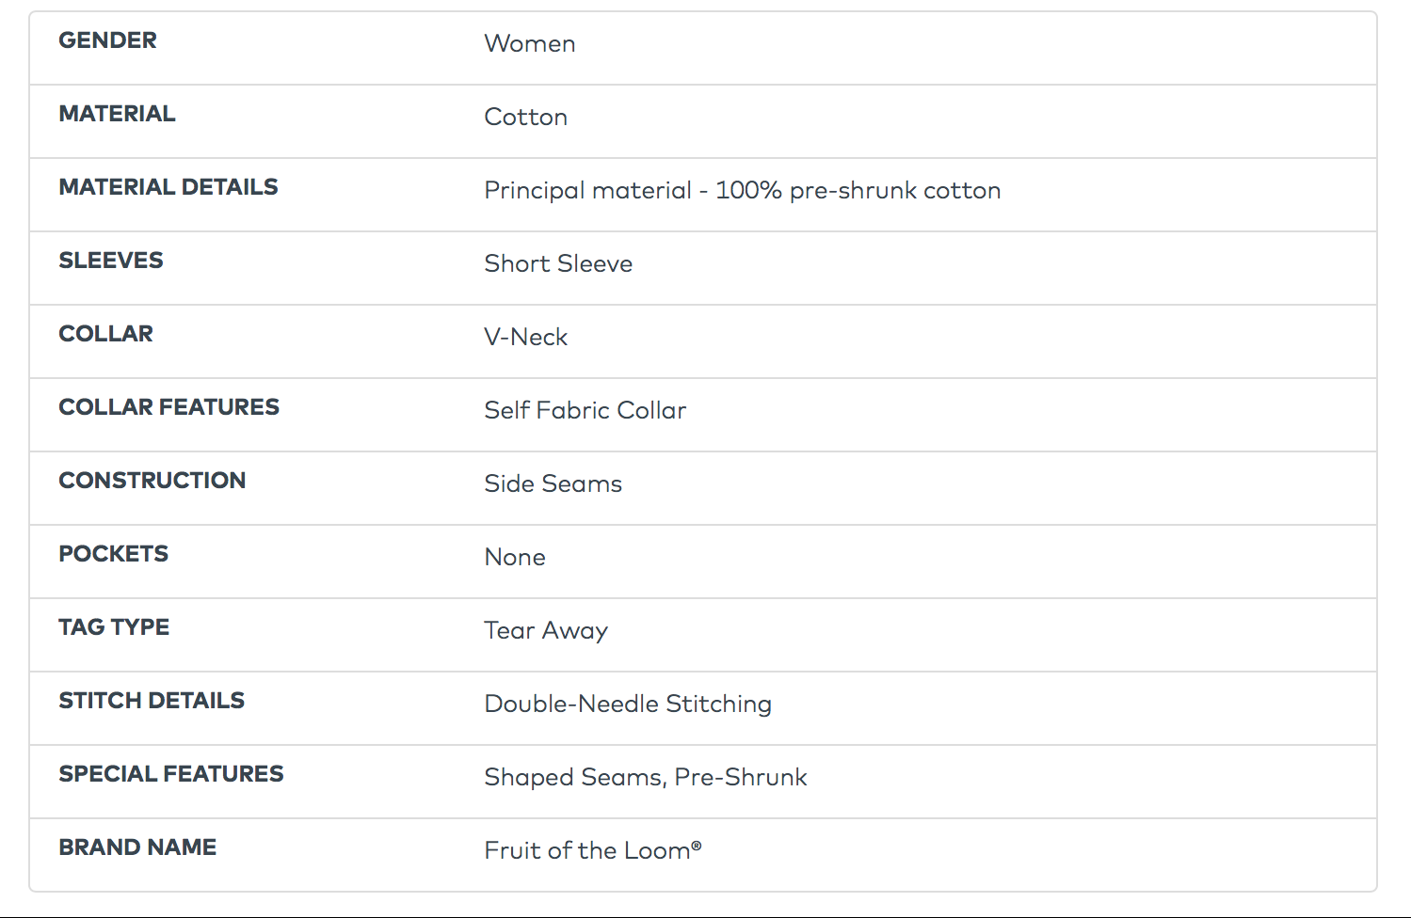Click the 'V-Neck' collar value

pos(525,338)
